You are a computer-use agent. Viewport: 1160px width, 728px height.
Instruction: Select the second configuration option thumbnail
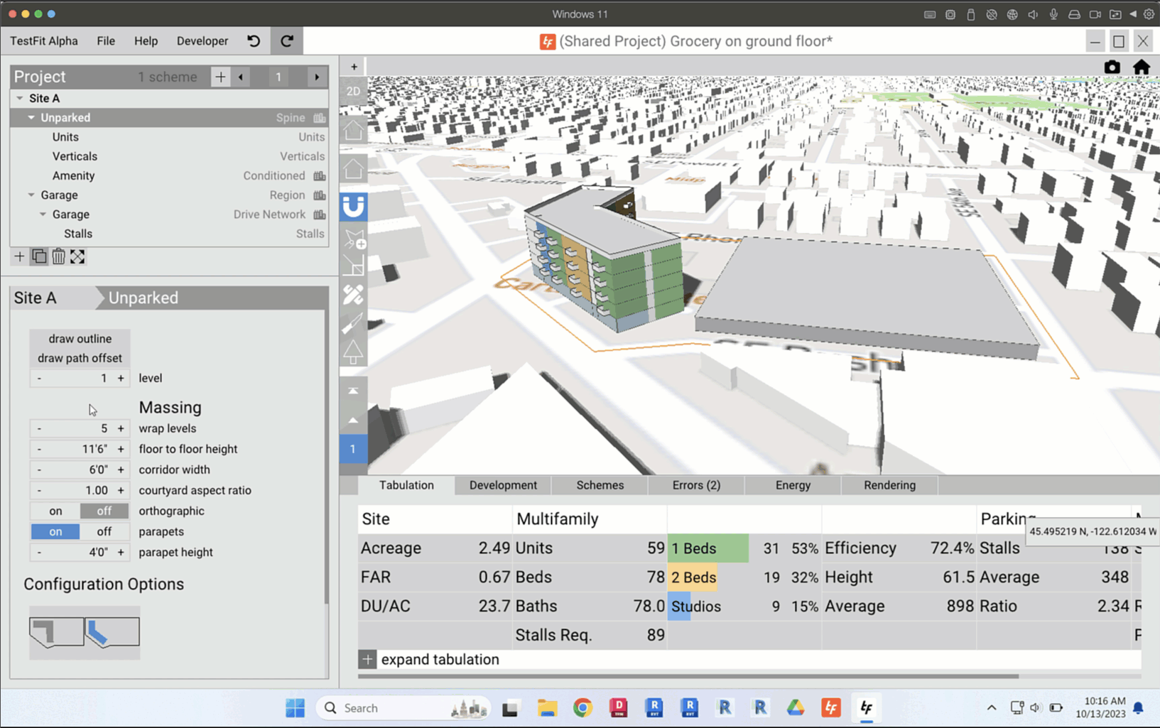tap(112, 631)
